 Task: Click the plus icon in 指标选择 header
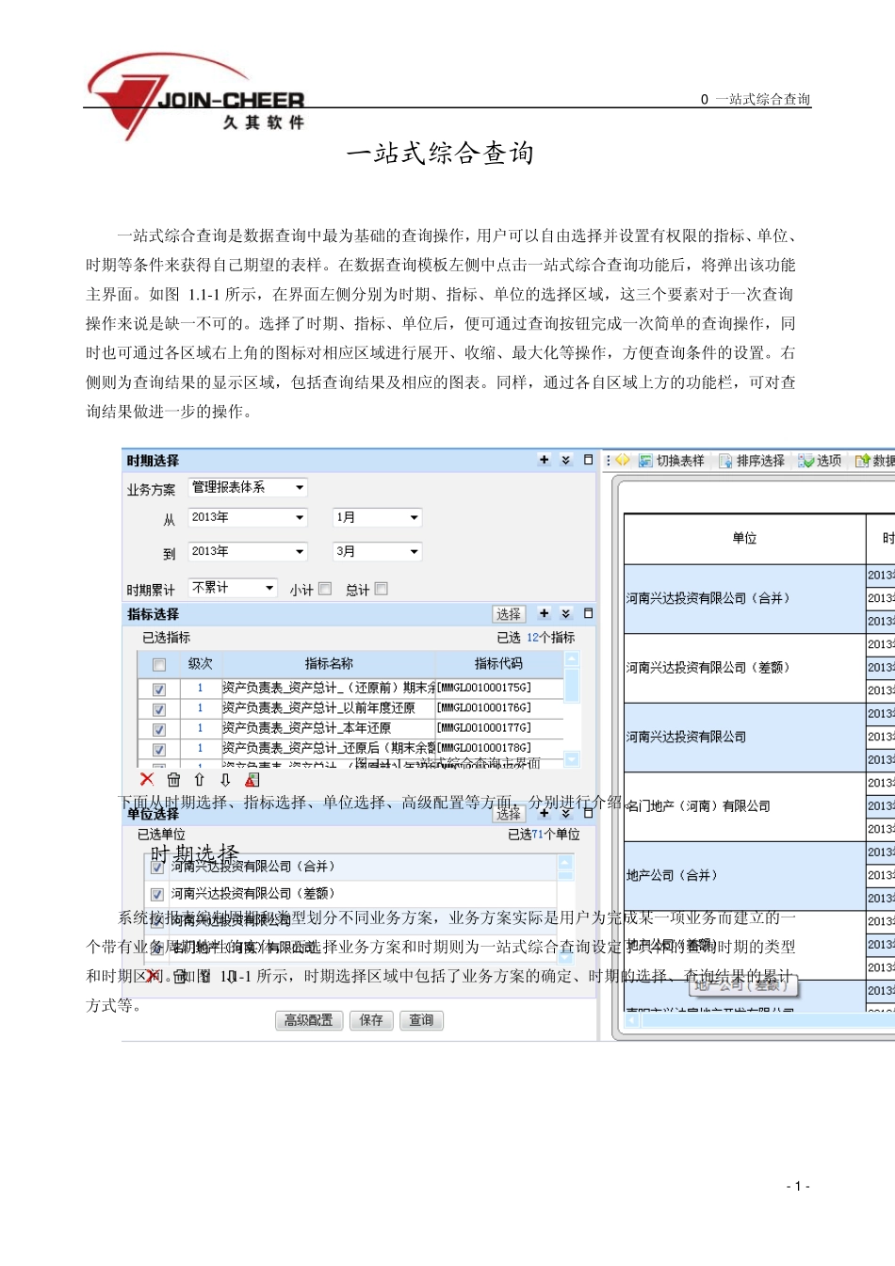(x=544, y=613)
